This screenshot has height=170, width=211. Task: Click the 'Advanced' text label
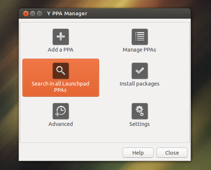click(61, 124)
